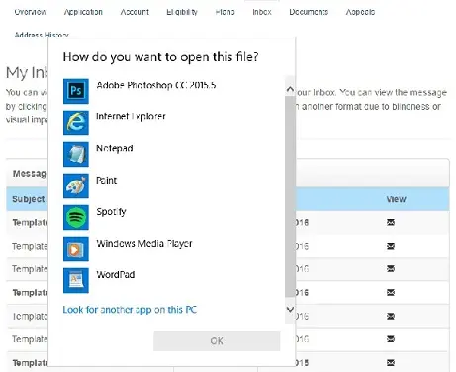Select the Inbox tab
Image resolution: width=456 pixels, height=372 pixels.
pos(262,12)
